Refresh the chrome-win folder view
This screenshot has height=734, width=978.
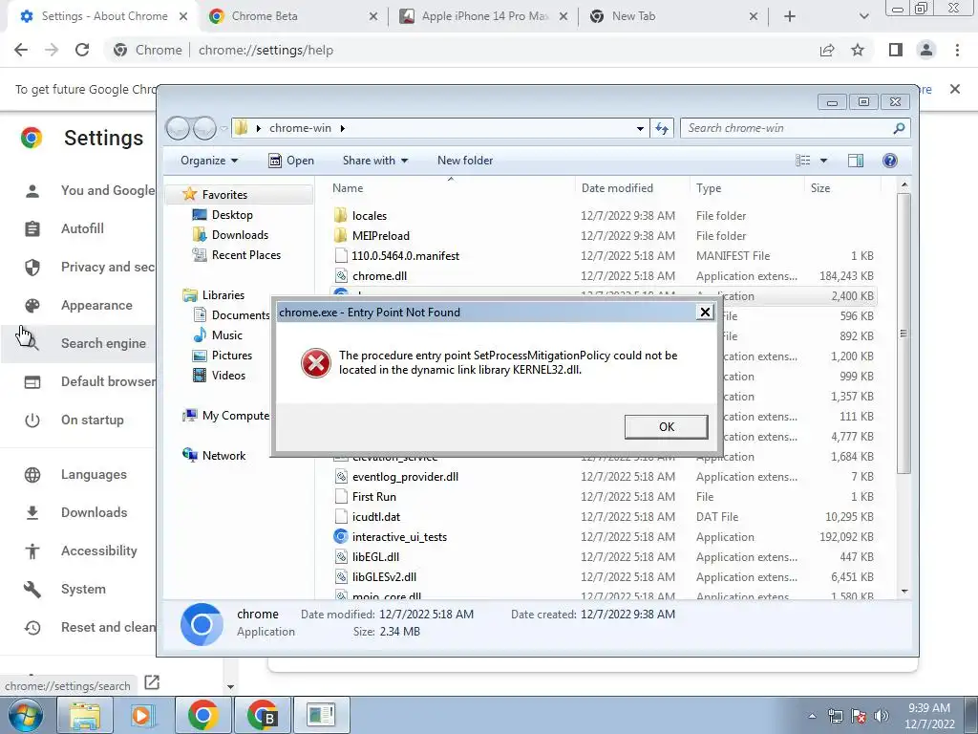(x=661, y=128)
